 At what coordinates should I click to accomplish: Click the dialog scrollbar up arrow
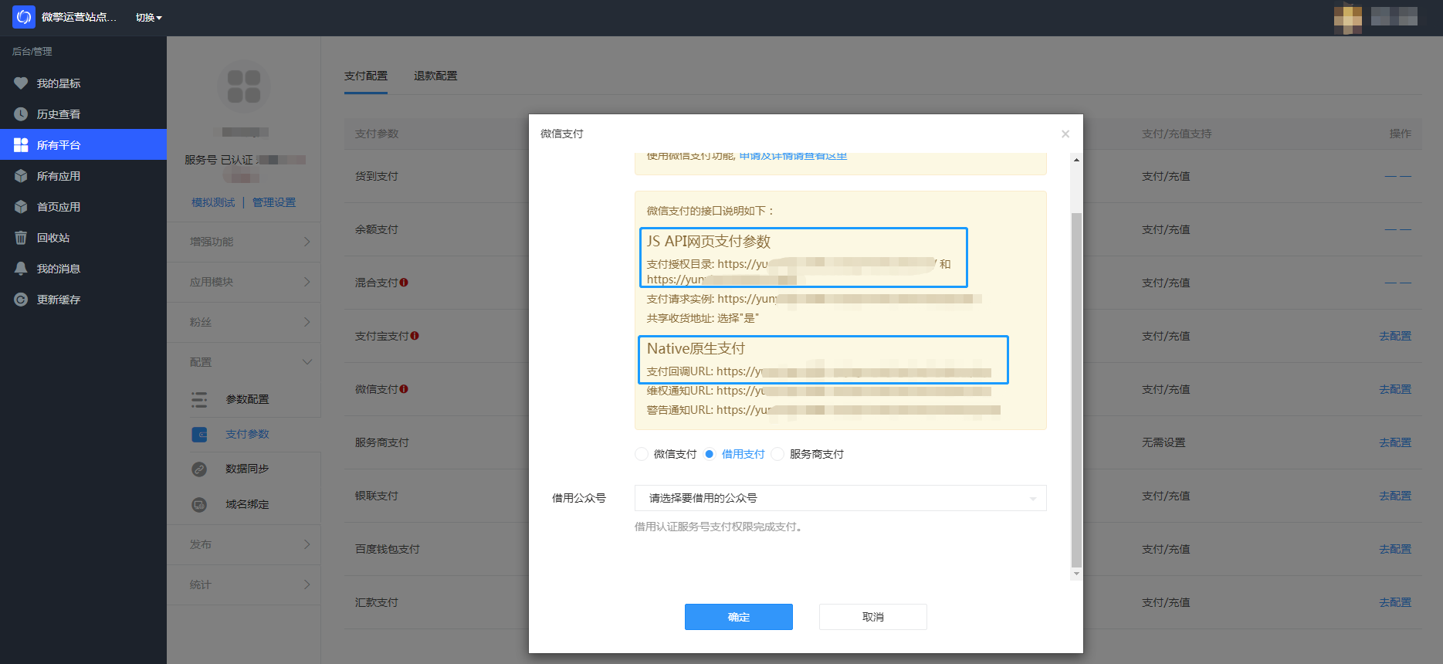(1076, 160)
